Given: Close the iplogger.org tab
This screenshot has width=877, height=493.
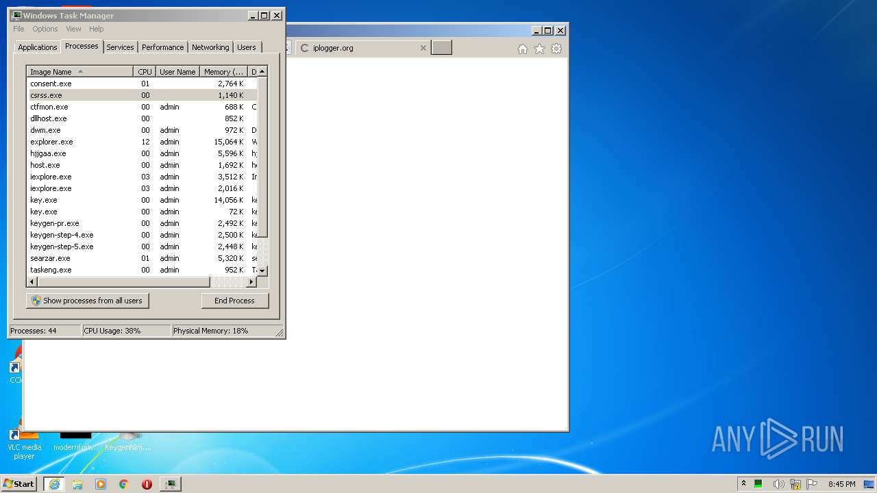Looking at the screenshot, I should click(423, 48).
